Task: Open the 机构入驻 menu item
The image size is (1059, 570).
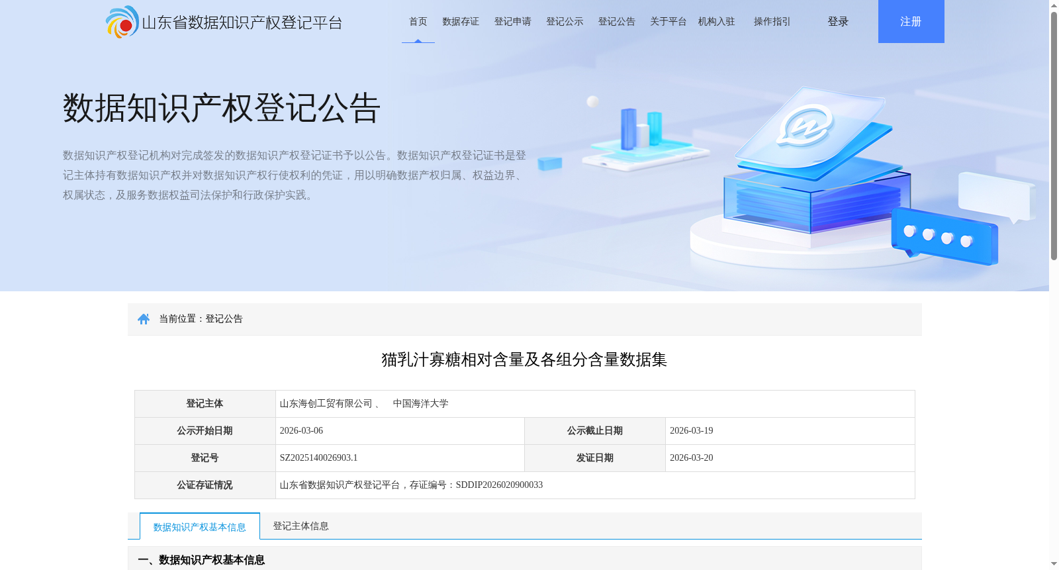Action: coord(717,22)
